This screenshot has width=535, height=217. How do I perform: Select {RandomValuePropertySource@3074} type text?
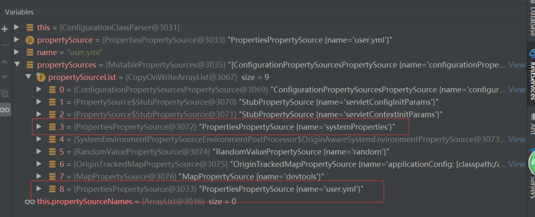[x=142, y=152]
